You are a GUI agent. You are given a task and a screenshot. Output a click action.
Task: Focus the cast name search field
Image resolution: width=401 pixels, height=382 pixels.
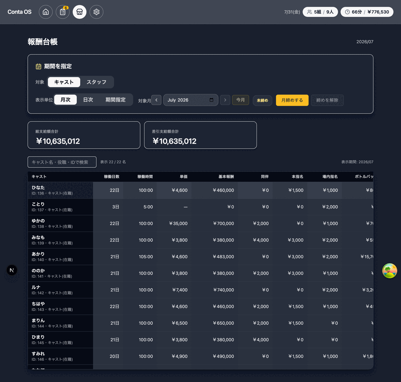[x=62, y=162]
